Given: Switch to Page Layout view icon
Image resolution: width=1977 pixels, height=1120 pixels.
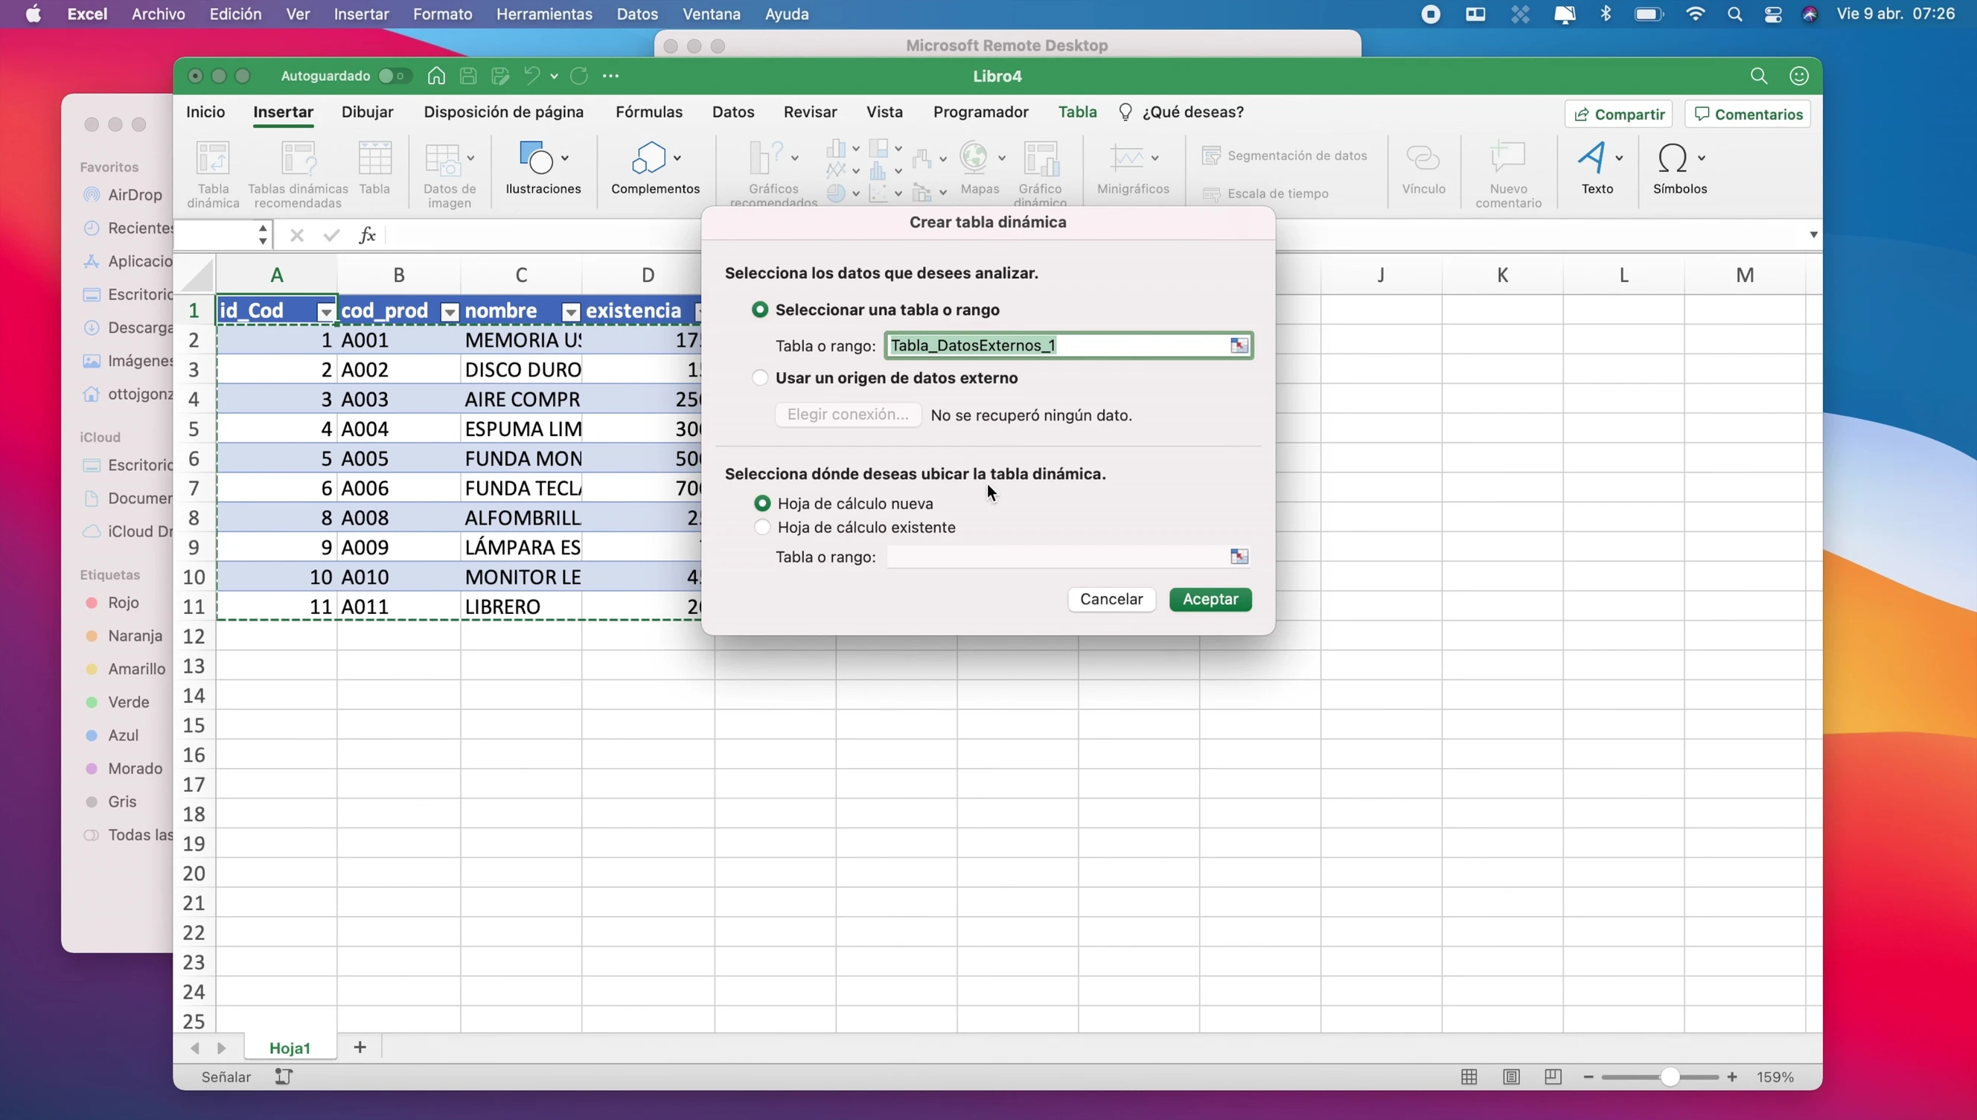Looking at the screenshot, I should 1511,1077.
